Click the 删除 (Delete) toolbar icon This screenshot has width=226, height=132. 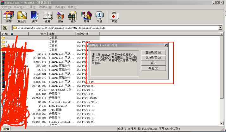click(x=60, y=17)
